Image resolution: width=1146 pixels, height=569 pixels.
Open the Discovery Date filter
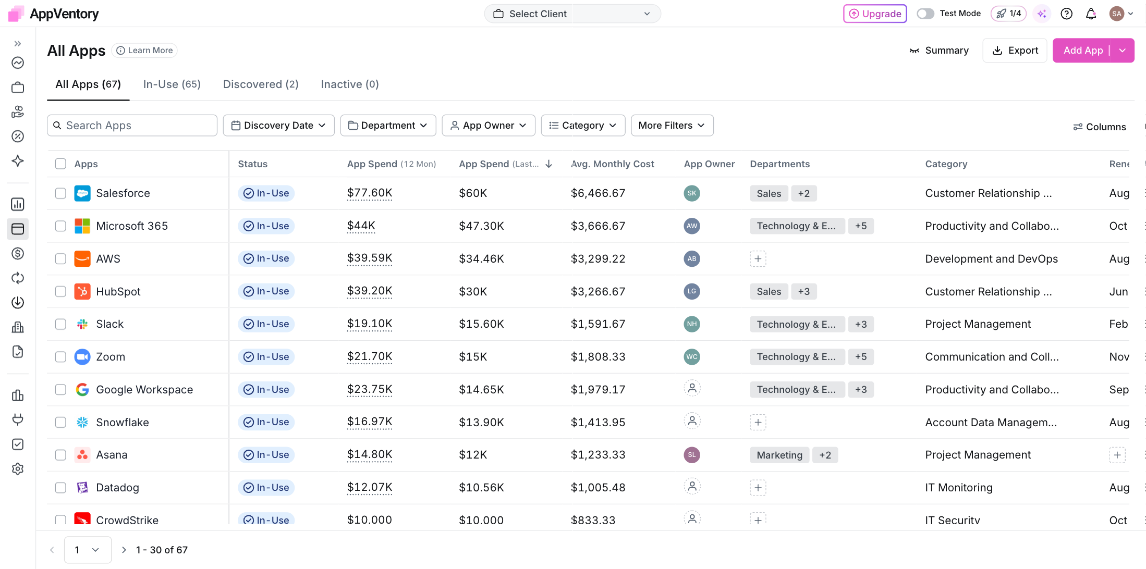[x=279, y=126]
